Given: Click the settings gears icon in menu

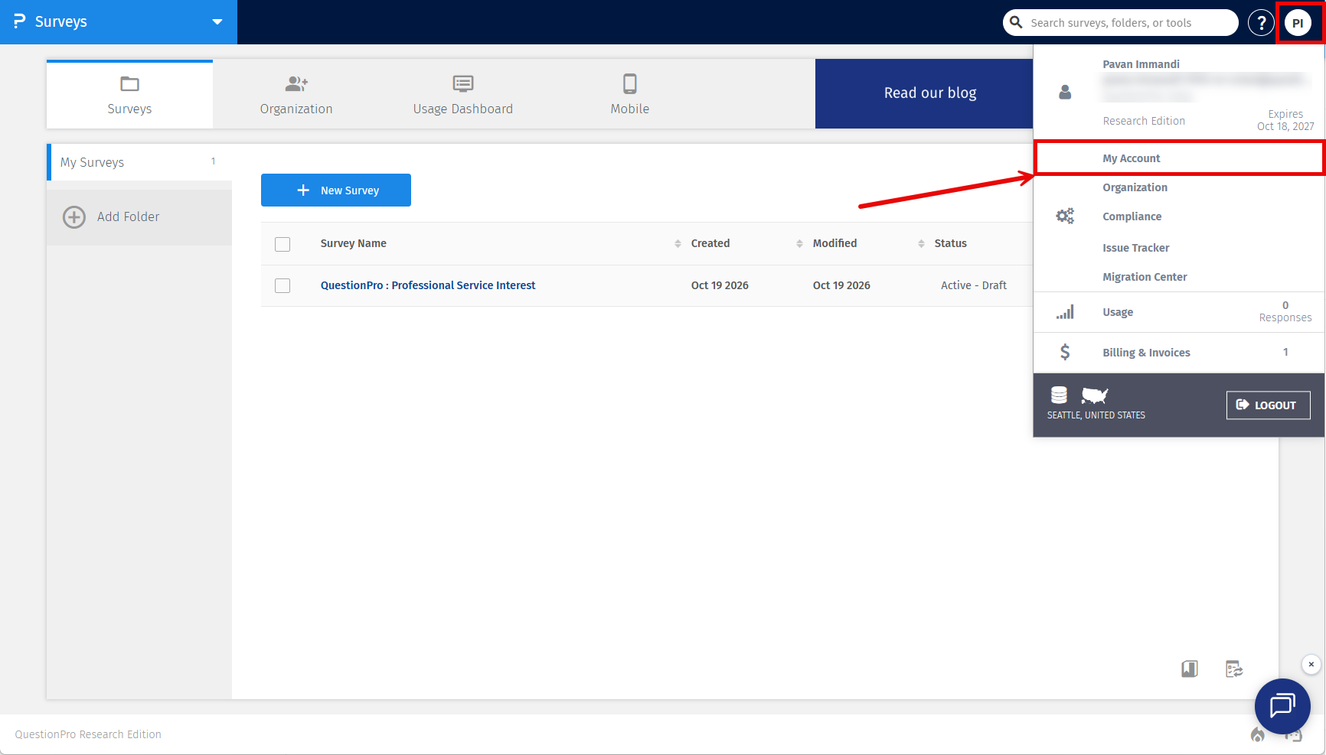Looking at the screenshot, I should point(1065,216).
